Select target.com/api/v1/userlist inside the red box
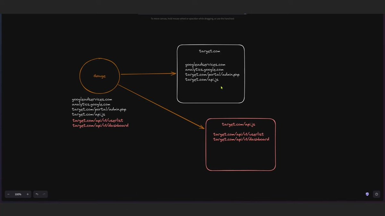The height and width of the screenshot is (216, 385). (238, 134)
